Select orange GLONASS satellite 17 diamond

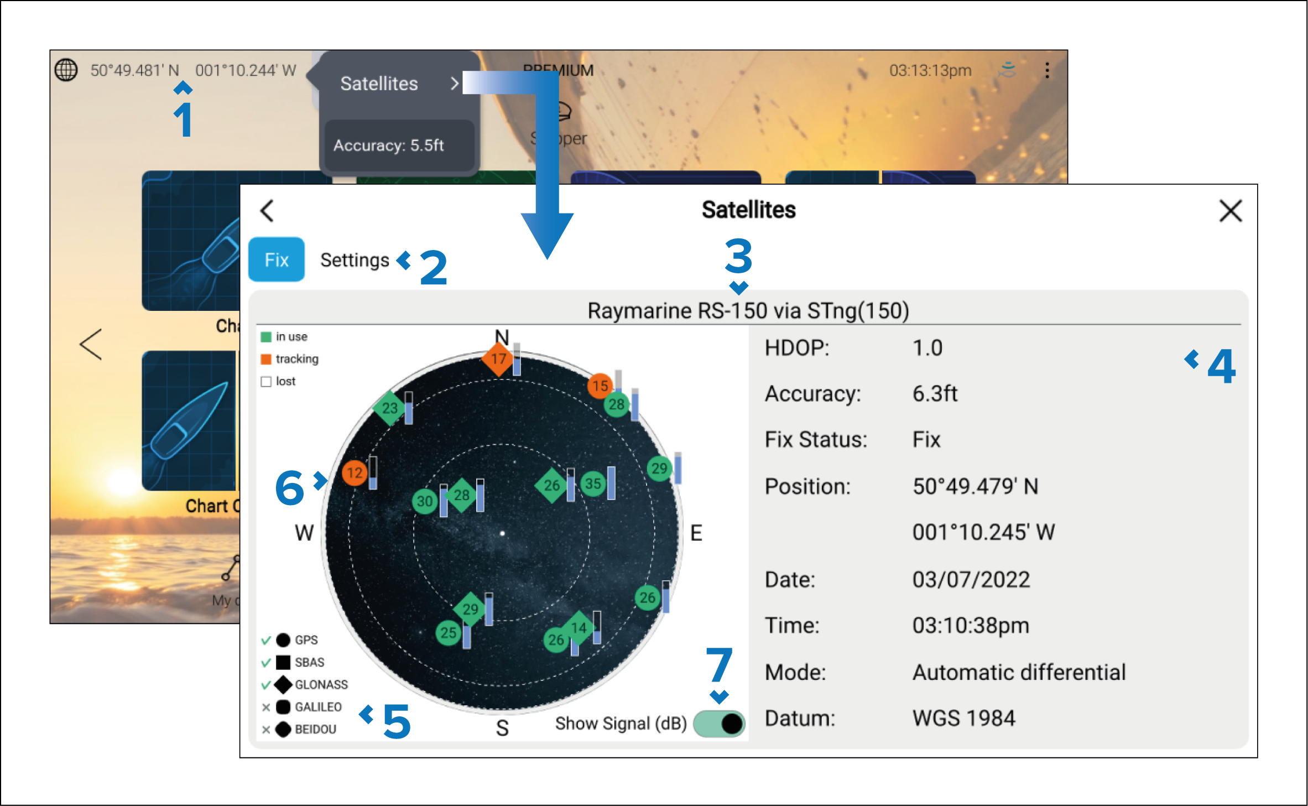[498, 358]
